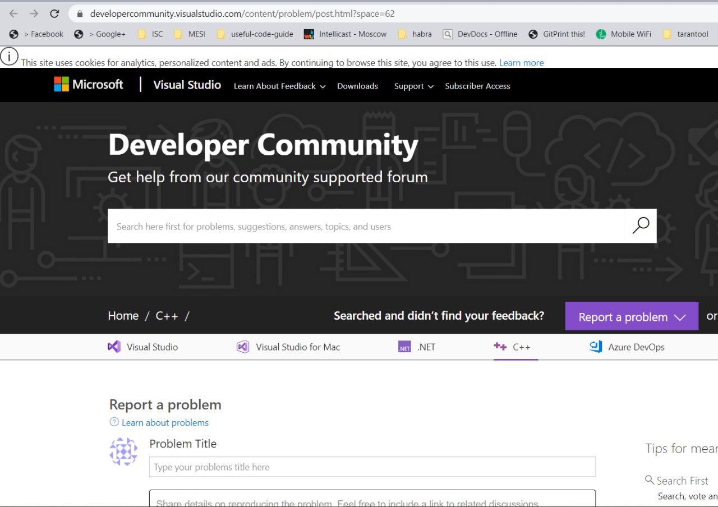Click the C++ breadcrumb link

coord(167,316)
